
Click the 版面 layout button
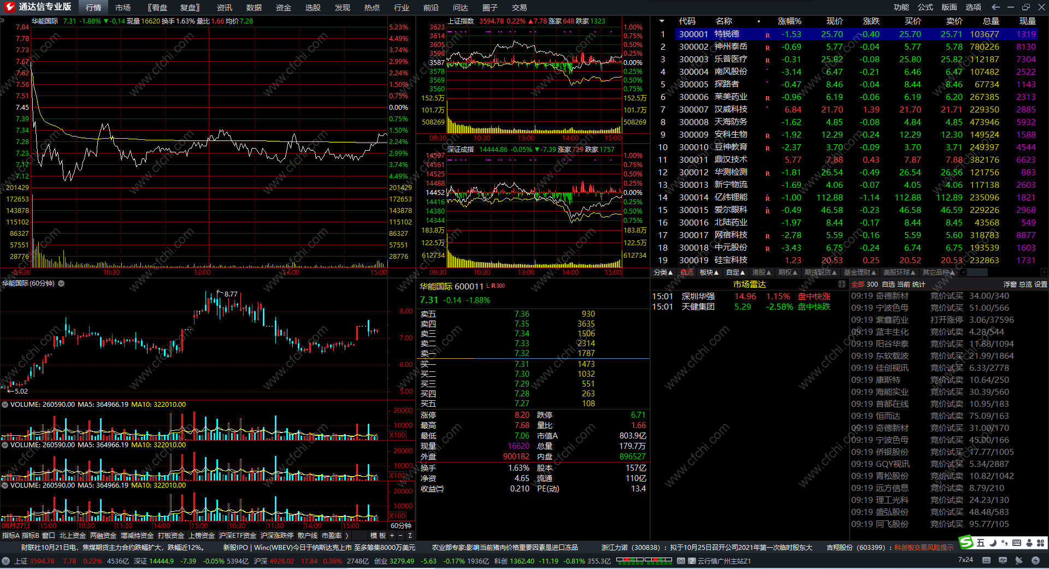pos(950,7)
